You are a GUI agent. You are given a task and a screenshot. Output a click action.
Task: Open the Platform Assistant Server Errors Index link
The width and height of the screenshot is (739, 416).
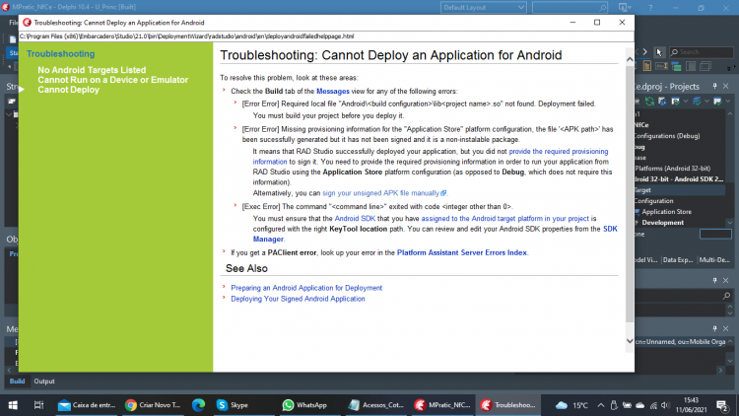[462, 252]
